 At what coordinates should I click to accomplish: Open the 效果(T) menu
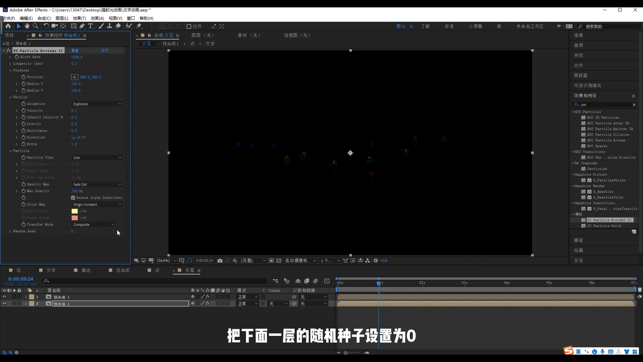coord(79,18)
